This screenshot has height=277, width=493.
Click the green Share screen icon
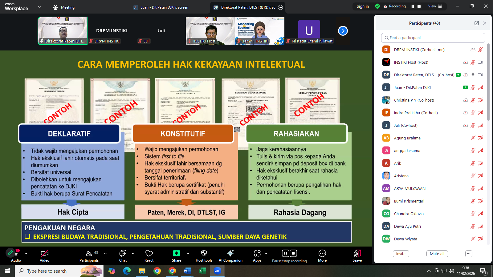point(176,253)
